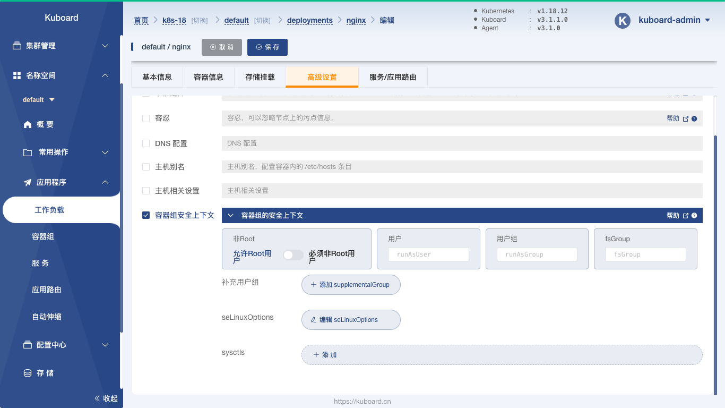The height and width of the screenshot is (408, 725).
Task: Click the 应用程序 paper plane icon
Action: pyautogui.click(x=28, y=182)
